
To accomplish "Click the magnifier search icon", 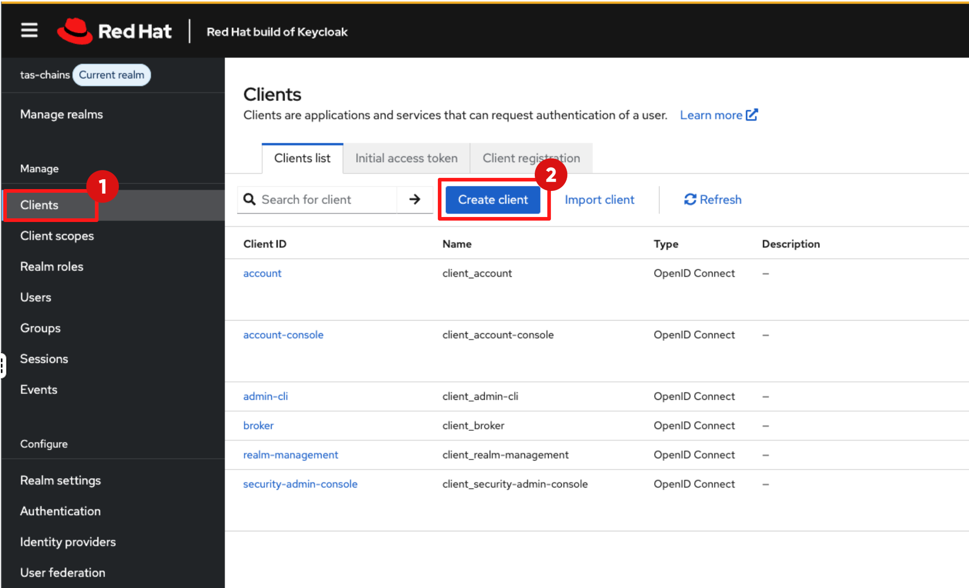I will tap(249, 199).
